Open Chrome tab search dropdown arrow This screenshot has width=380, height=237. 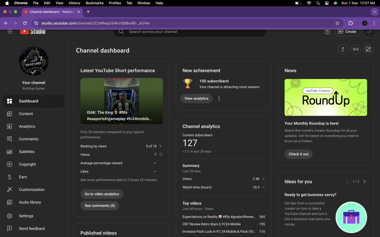(x=375, y=12)
